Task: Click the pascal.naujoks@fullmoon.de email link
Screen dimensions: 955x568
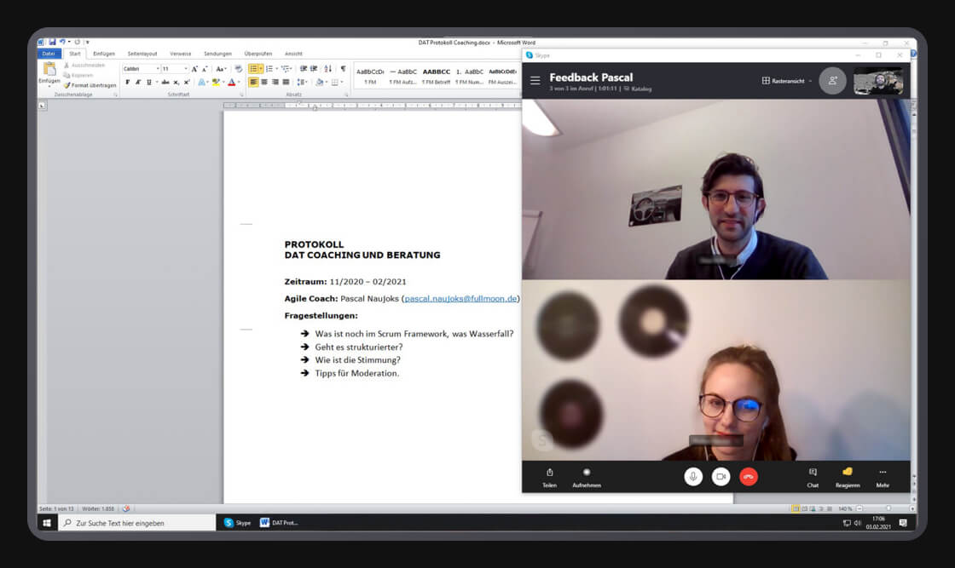Action: tap(460, 299)
